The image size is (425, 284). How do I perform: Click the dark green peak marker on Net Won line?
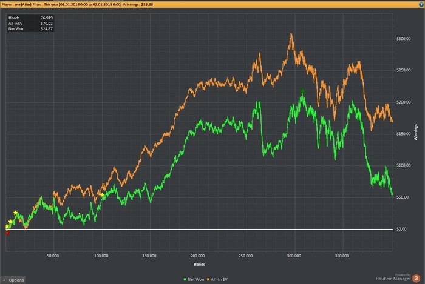pos(303,91)
